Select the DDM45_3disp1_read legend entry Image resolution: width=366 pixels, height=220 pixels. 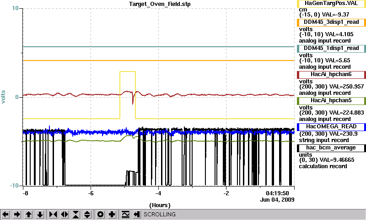tap(331, 22)
